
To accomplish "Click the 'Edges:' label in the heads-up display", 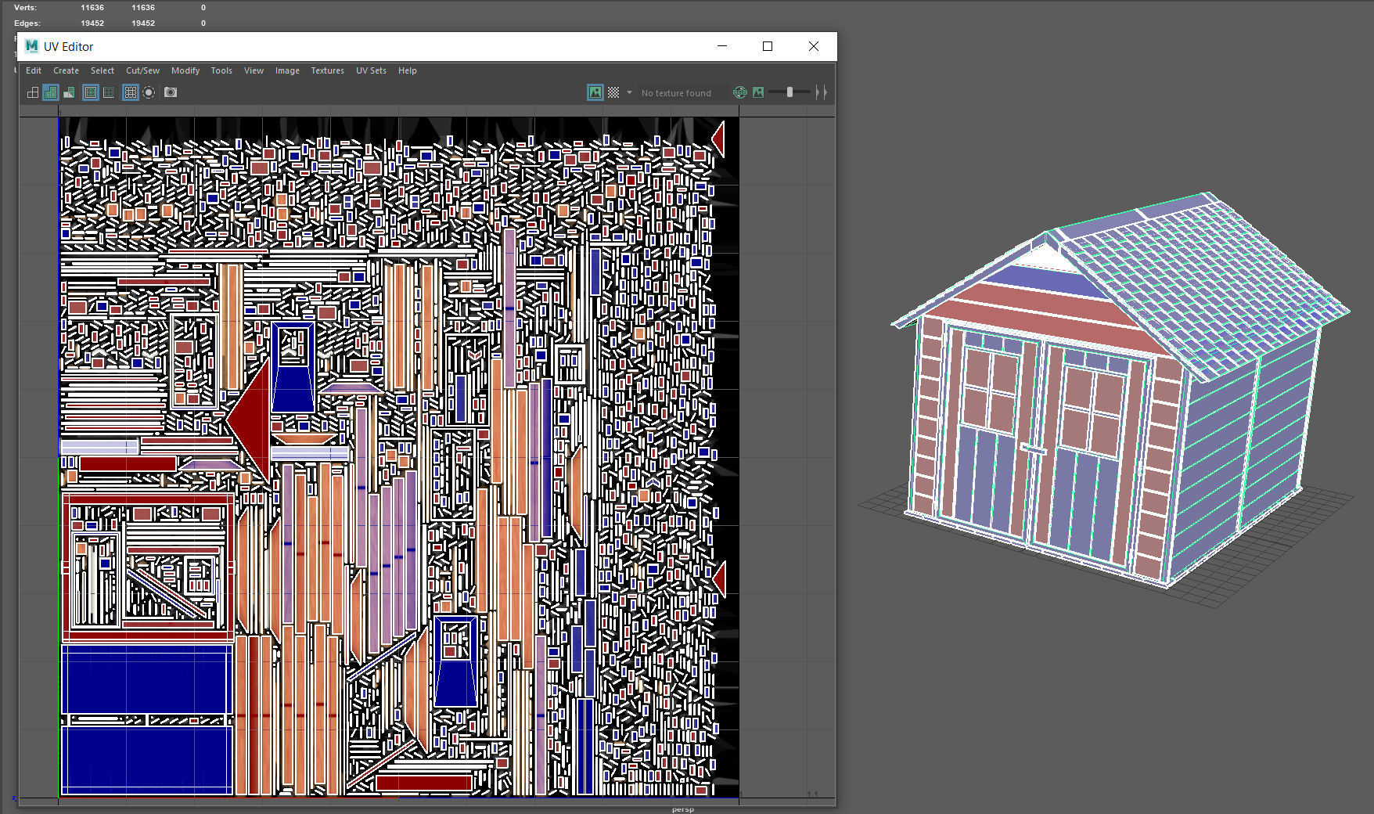I will (x=27, y=23).
